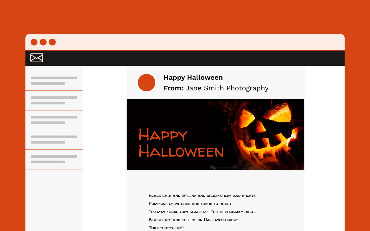This screenshot has width=370, height=231.
Task: Open the Happy Halloween pumpkin banner image
Action: 215,135
